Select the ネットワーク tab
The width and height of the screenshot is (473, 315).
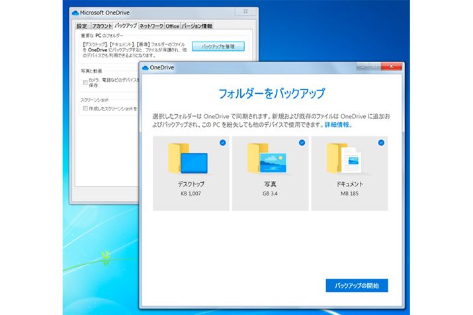150,26
